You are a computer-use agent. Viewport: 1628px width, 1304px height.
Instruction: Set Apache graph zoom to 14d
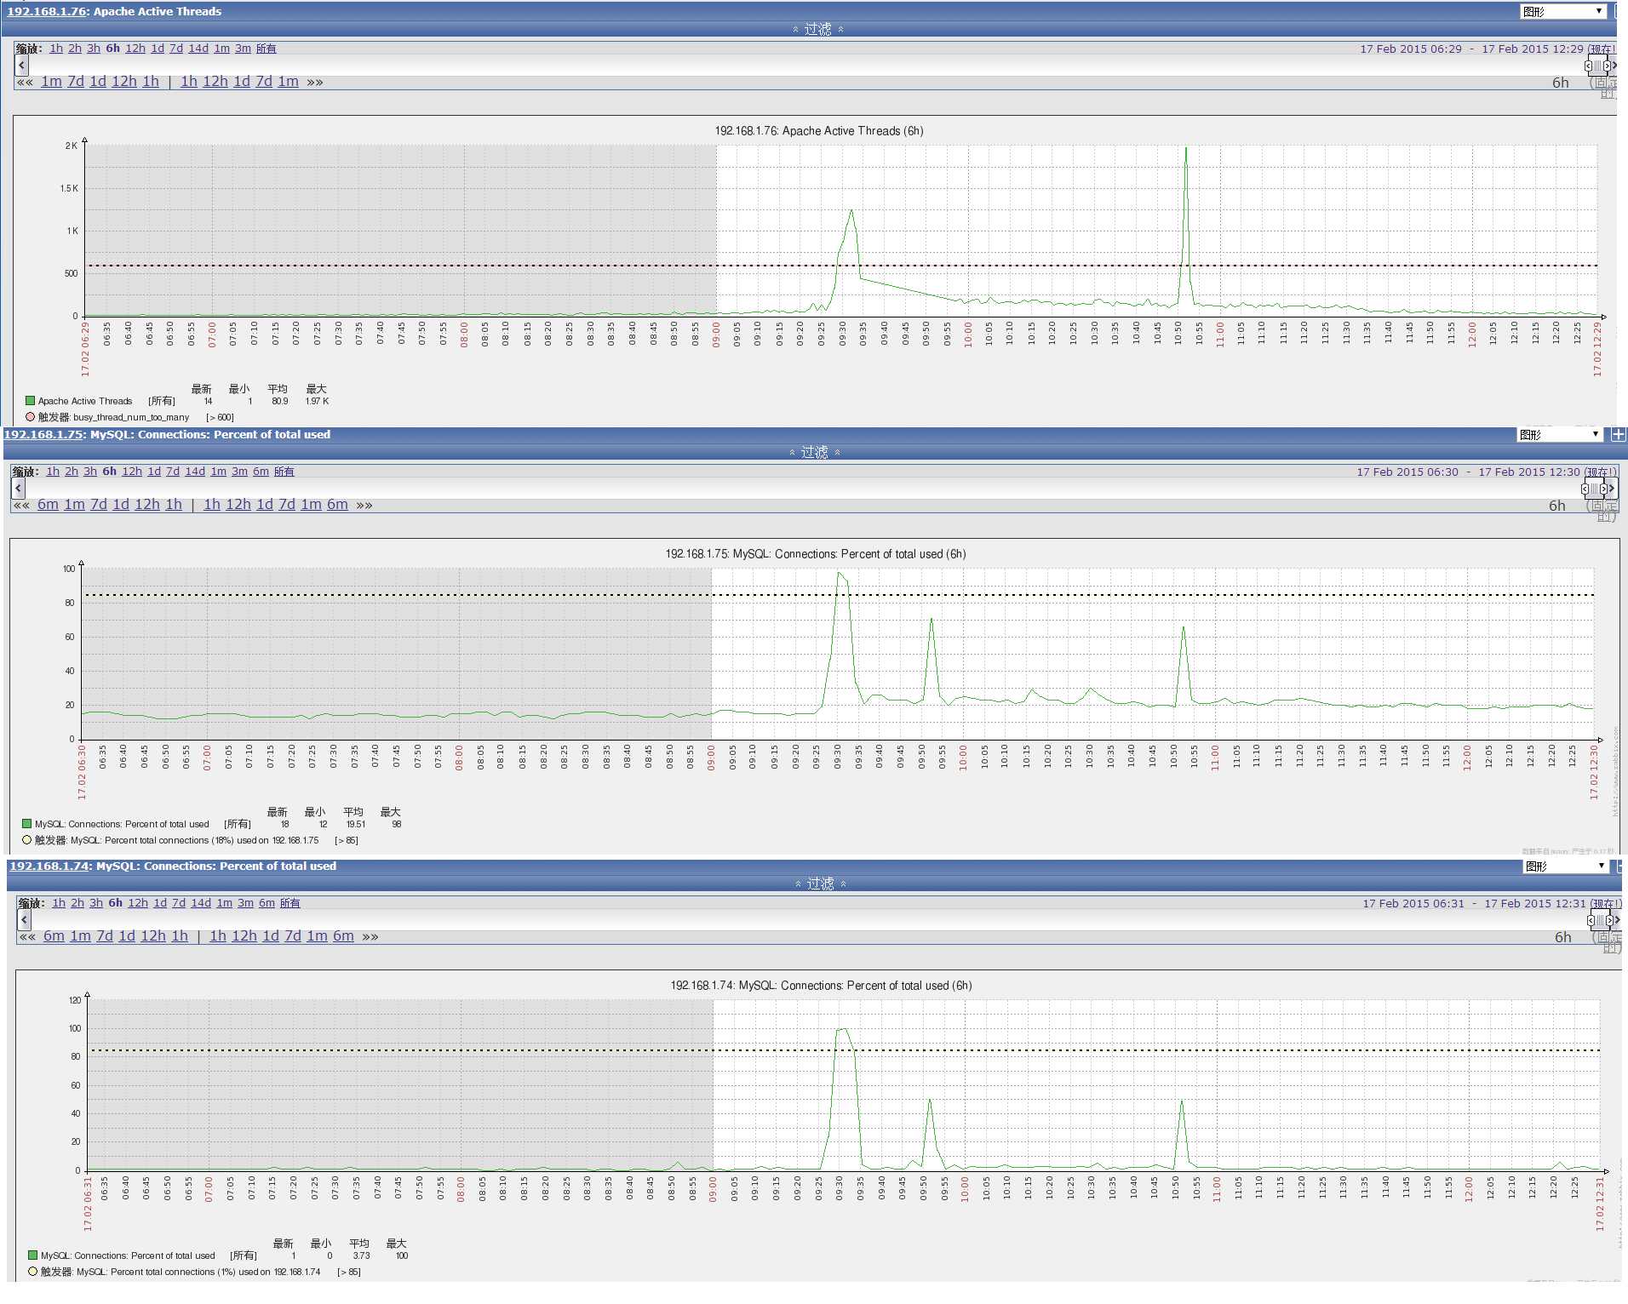[x=198, y=49]
